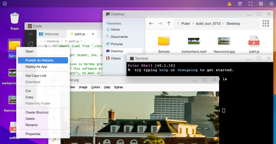Click bold_sun_5713 in path breadcrumb

click(x=208, y=23)
